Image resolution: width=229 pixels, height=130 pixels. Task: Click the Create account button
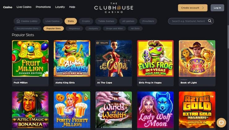pos(192,8)
